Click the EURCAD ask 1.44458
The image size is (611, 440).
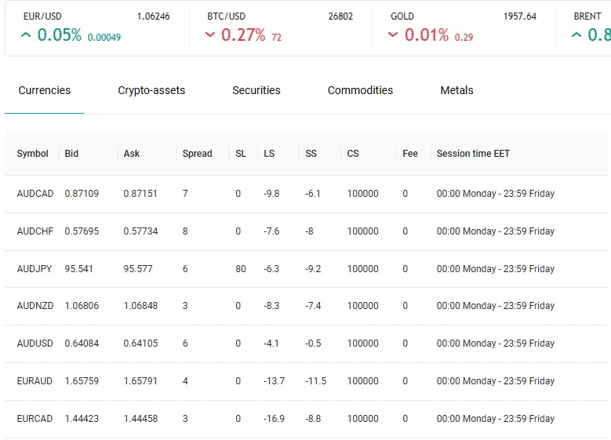click(140, 419)
